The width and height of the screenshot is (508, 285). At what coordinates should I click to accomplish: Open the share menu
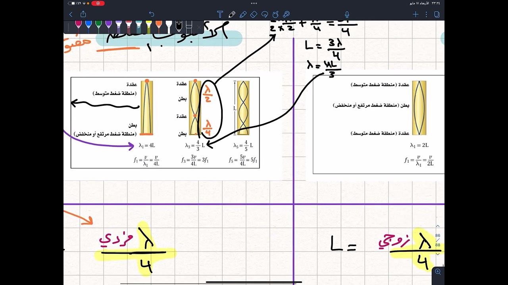tap(83, 14)
